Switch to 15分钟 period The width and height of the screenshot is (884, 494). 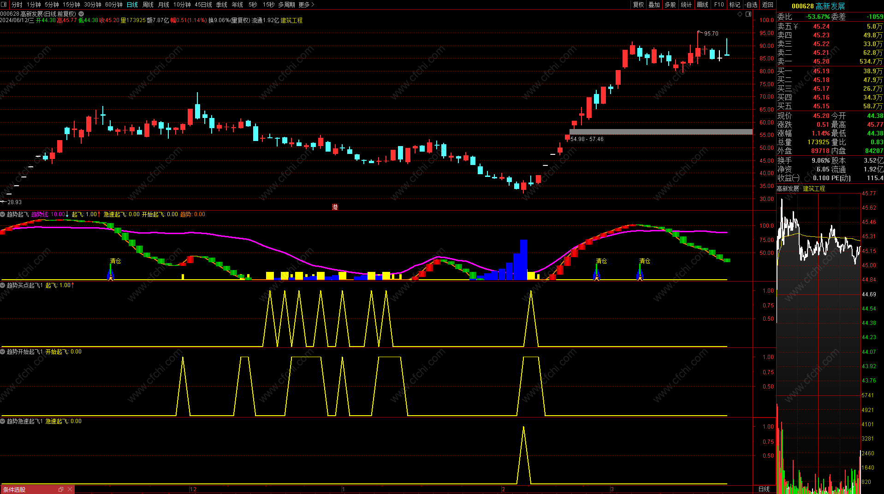(71, 5)
